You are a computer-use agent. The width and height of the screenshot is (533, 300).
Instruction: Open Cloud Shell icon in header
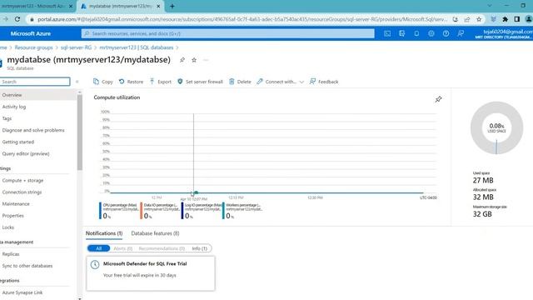click(387, 33)
